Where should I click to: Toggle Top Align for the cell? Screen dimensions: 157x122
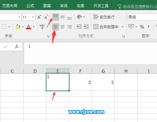click(56, 17)
